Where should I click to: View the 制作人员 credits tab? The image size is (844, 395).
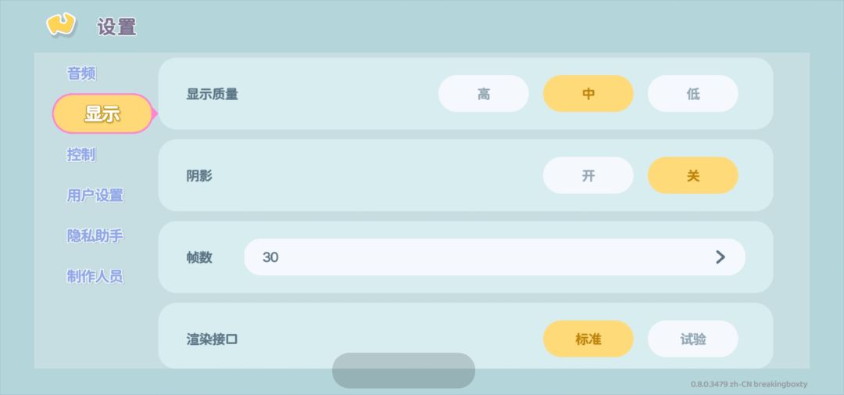pos(95,276)
